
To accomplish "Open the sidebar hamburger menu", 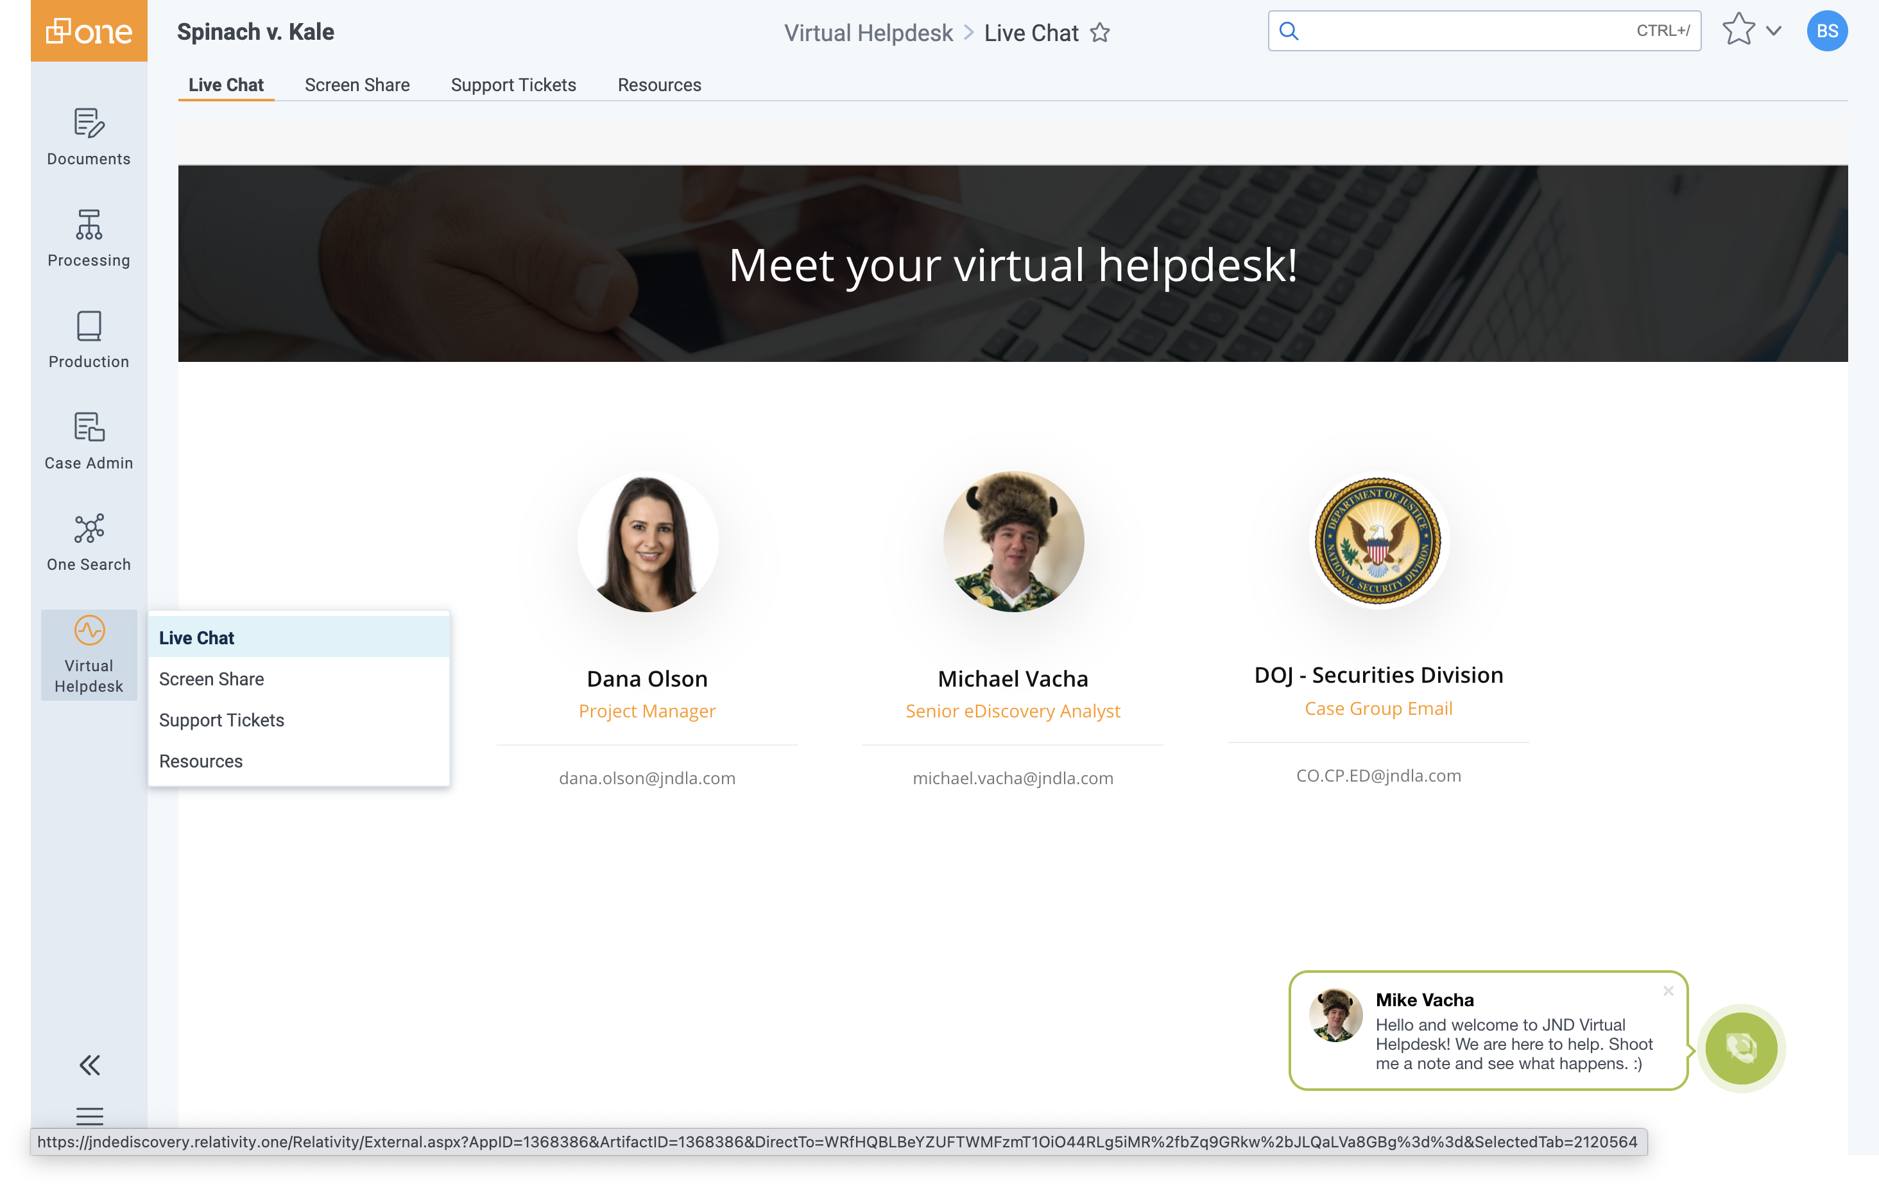I will (89, 1115).
